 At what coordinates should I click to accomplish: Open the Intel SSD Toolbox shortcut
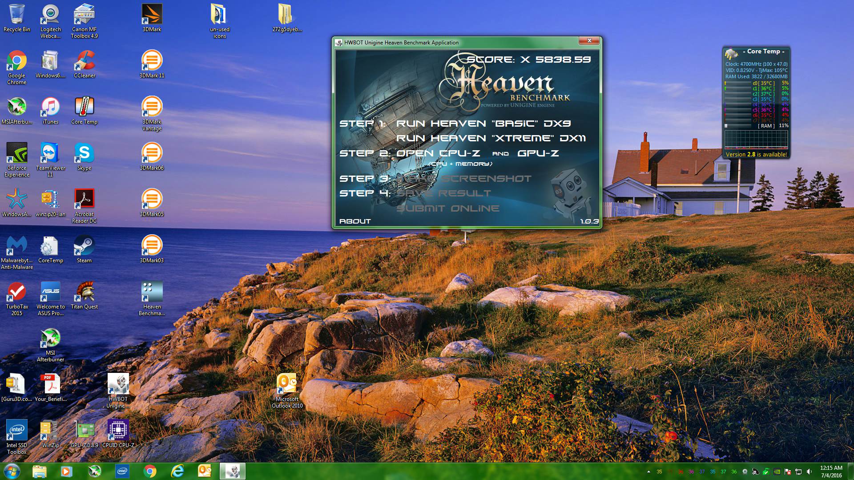(x=17, y=437)
